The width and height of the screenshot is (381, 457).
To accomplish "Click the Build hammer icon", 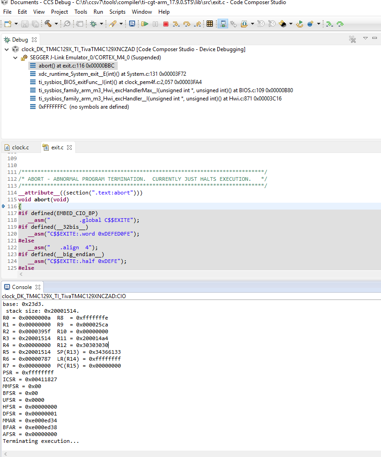I will point(48,24).
